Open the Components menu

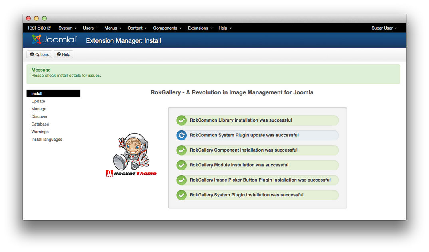(167, 28)
